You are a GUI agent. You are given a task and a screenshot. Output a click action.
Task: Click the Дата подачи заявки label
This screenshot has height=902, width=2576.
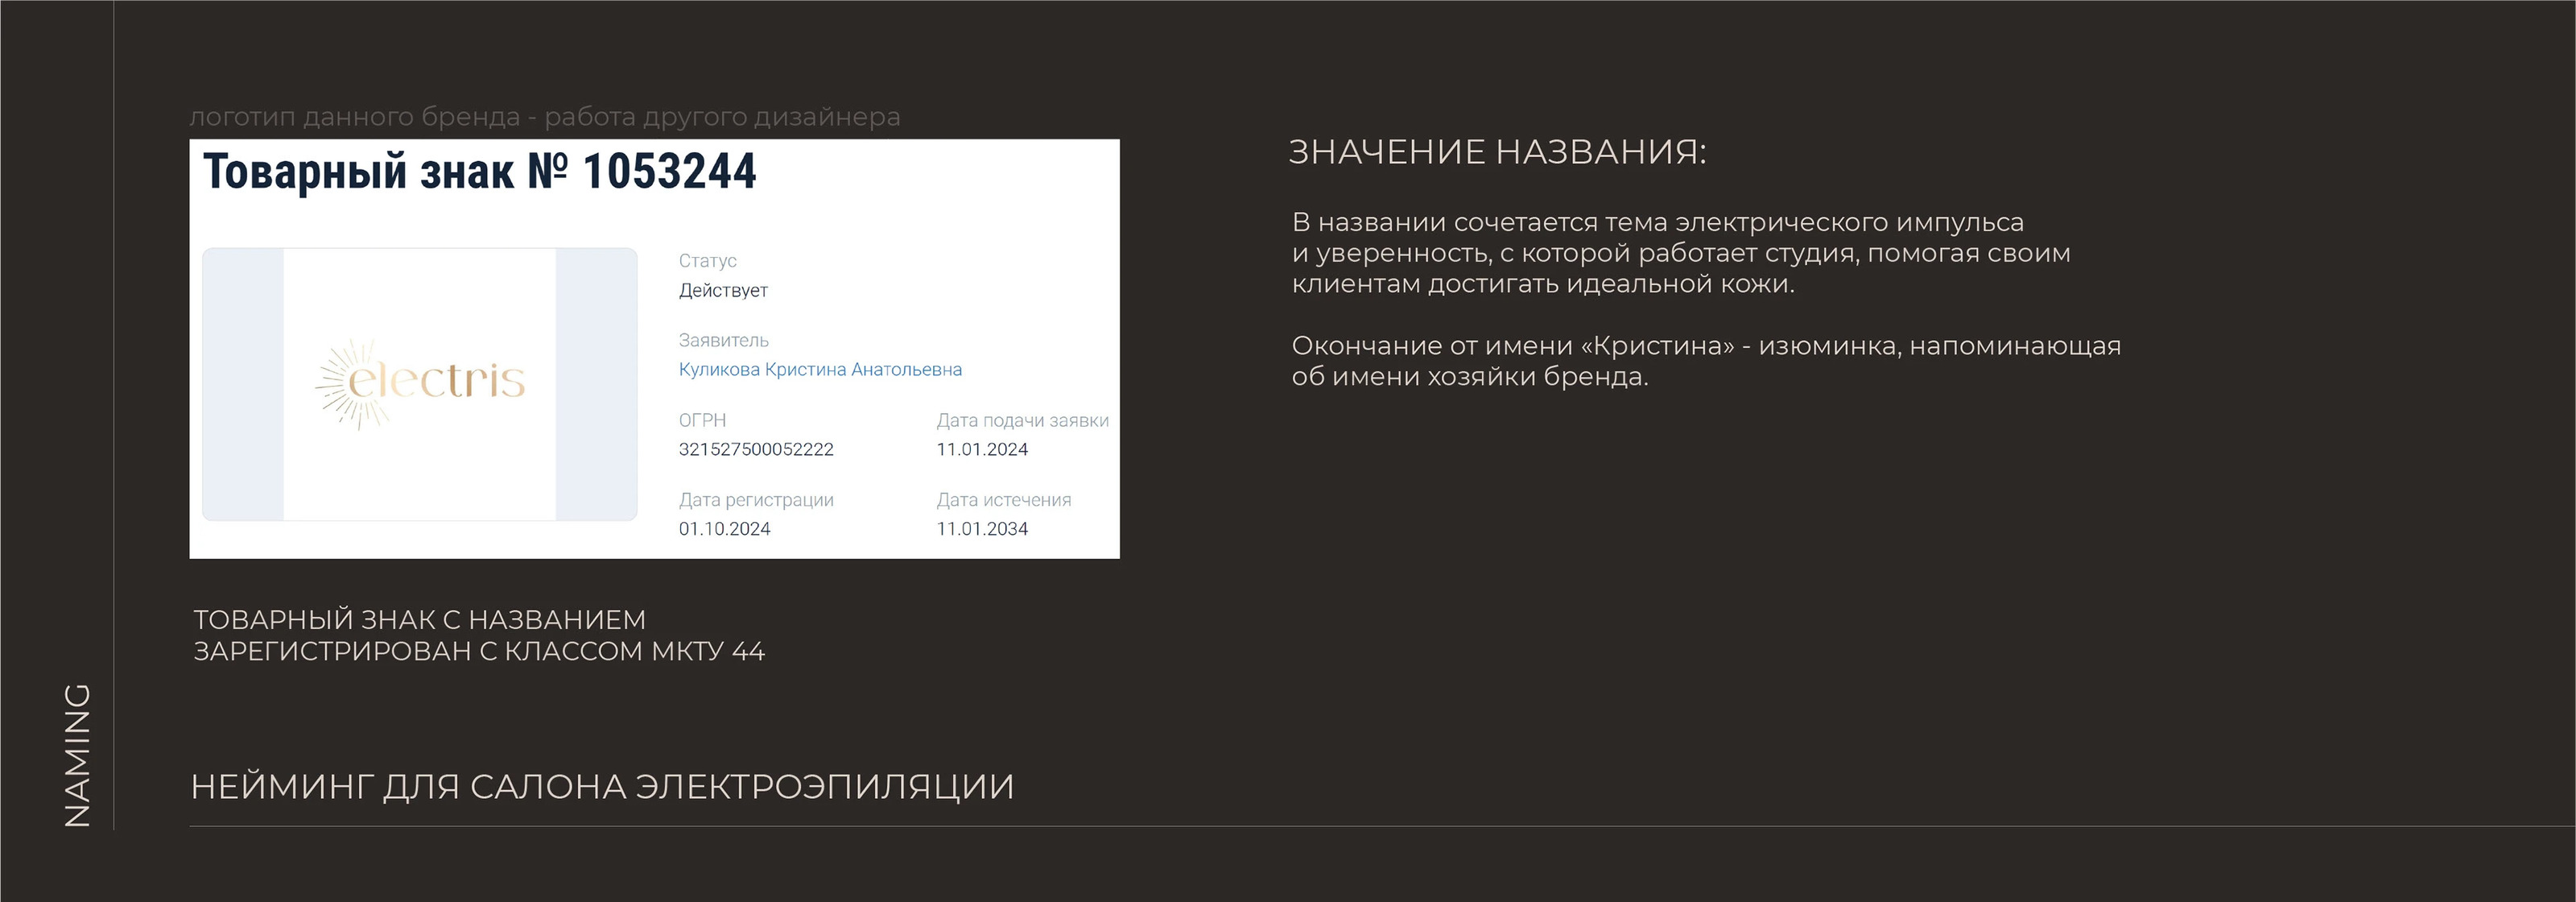tap(1022, 420)
